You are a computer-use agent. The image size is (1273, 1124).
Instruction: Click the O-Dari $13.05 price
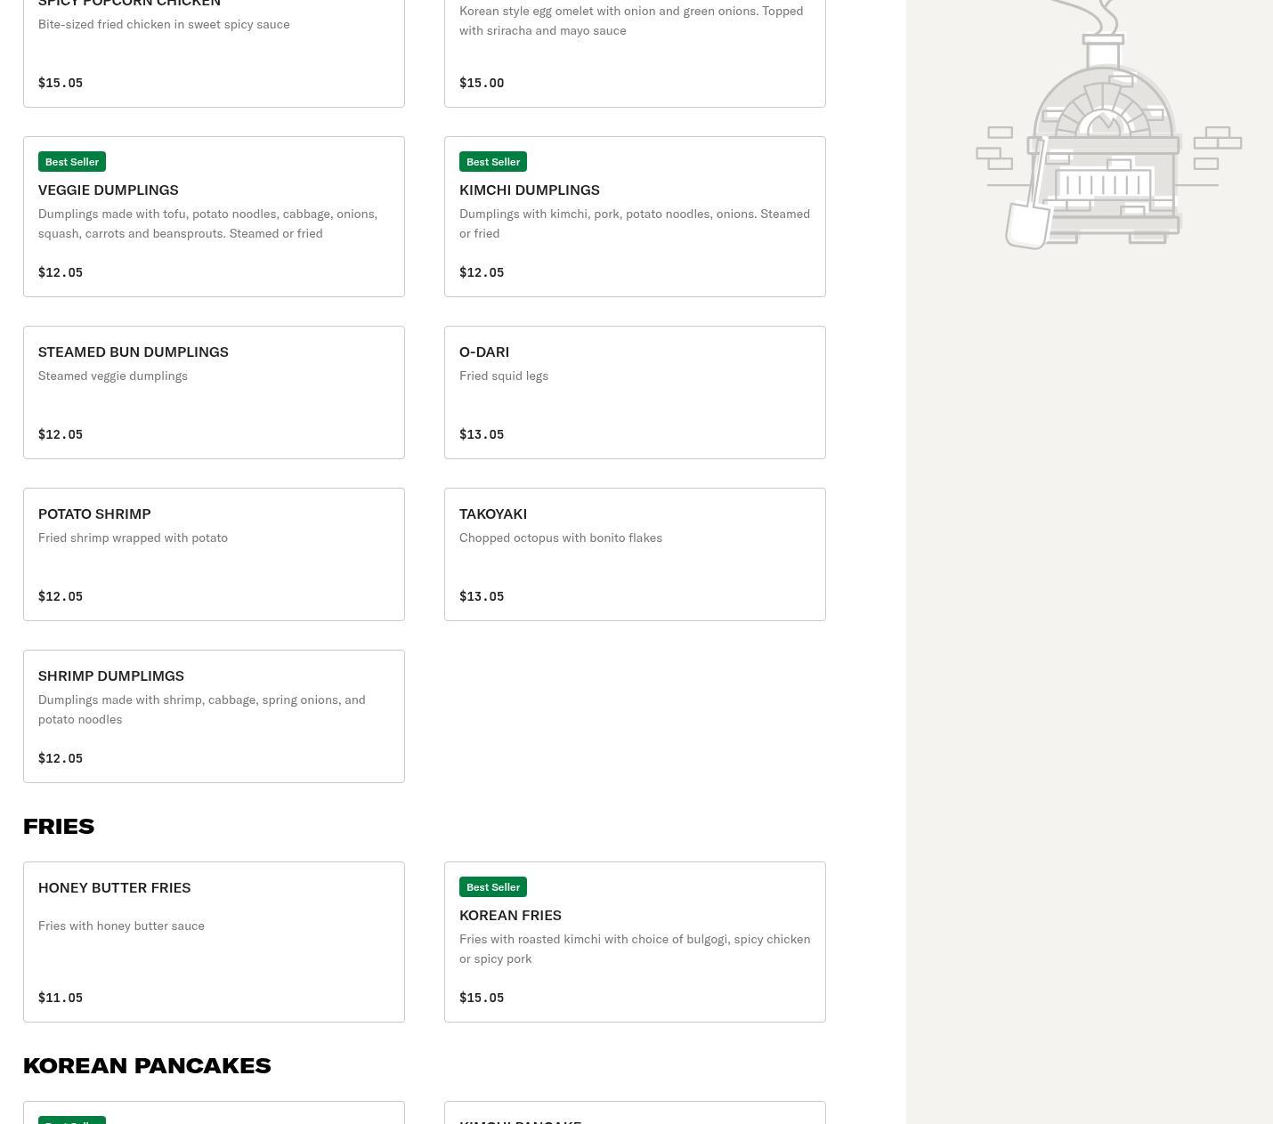point(482,434)
